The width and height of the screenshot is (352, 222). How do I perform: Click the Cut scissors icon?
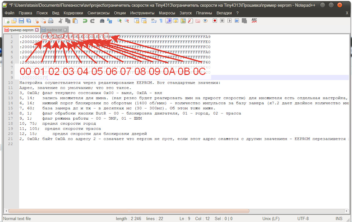click(x=60, y=21)
